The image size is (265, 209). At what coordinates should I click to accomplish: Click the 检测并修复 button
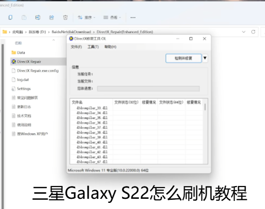pos(184,58)
